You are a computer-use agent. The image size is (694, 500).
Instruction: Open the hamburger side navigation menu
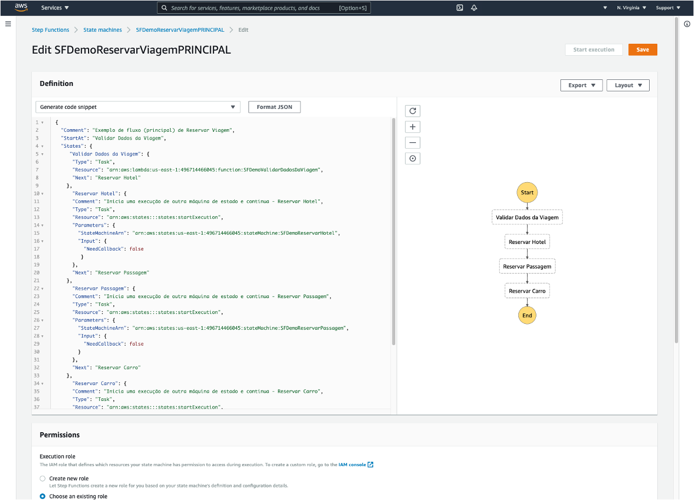click(x=8, y=24)
